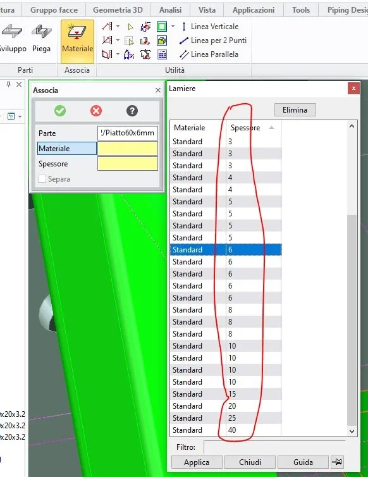Viewport: 368px width, 477px height.
Task: Select the Linea per 2 Punti tool
Action: coord(212,40)
